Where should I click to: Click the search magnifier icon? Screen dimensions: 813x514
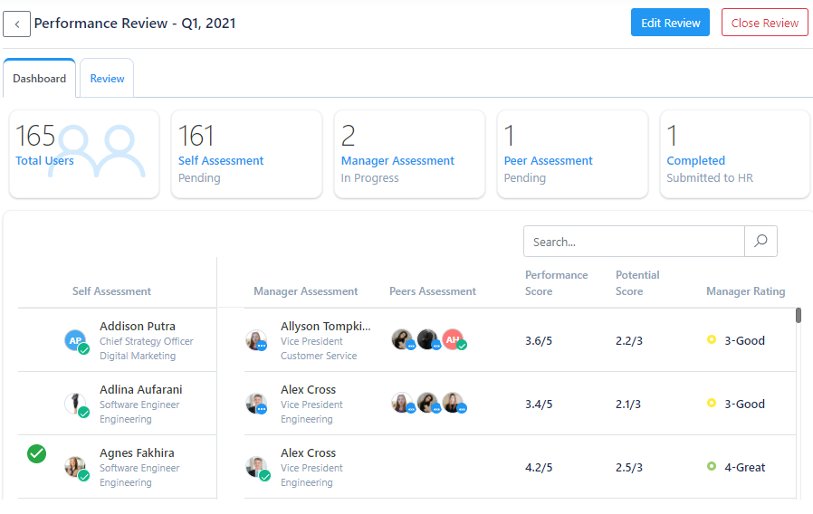(760, 242)
